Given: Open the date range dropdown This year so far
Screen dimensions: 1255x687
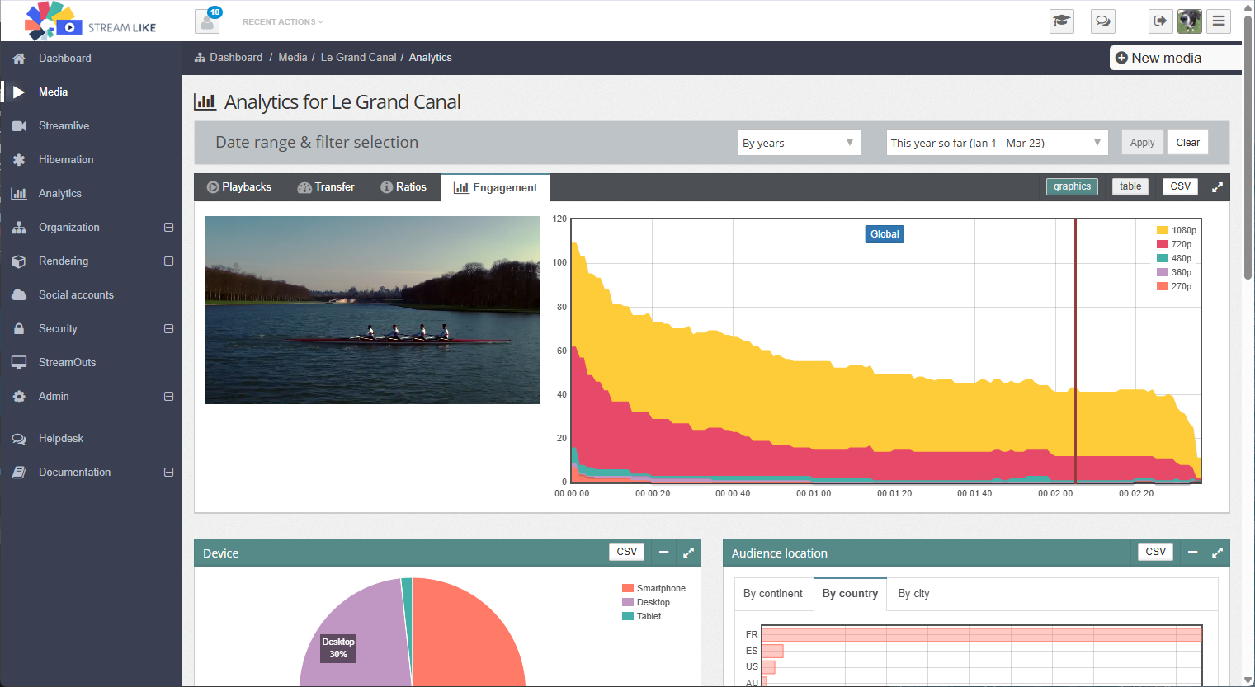Looking at the screenshot, I should (x=997, y=143).
